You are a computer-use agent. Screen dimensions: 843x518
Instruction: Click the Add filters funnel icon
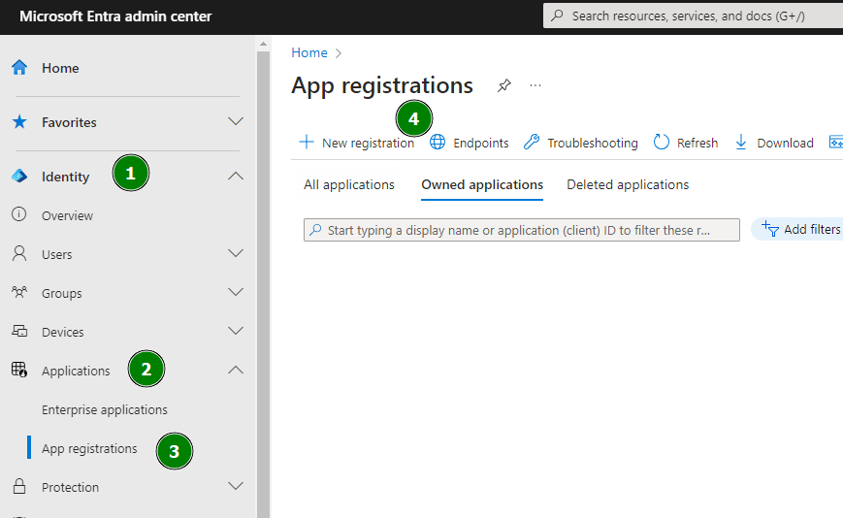tap(770, 229)
